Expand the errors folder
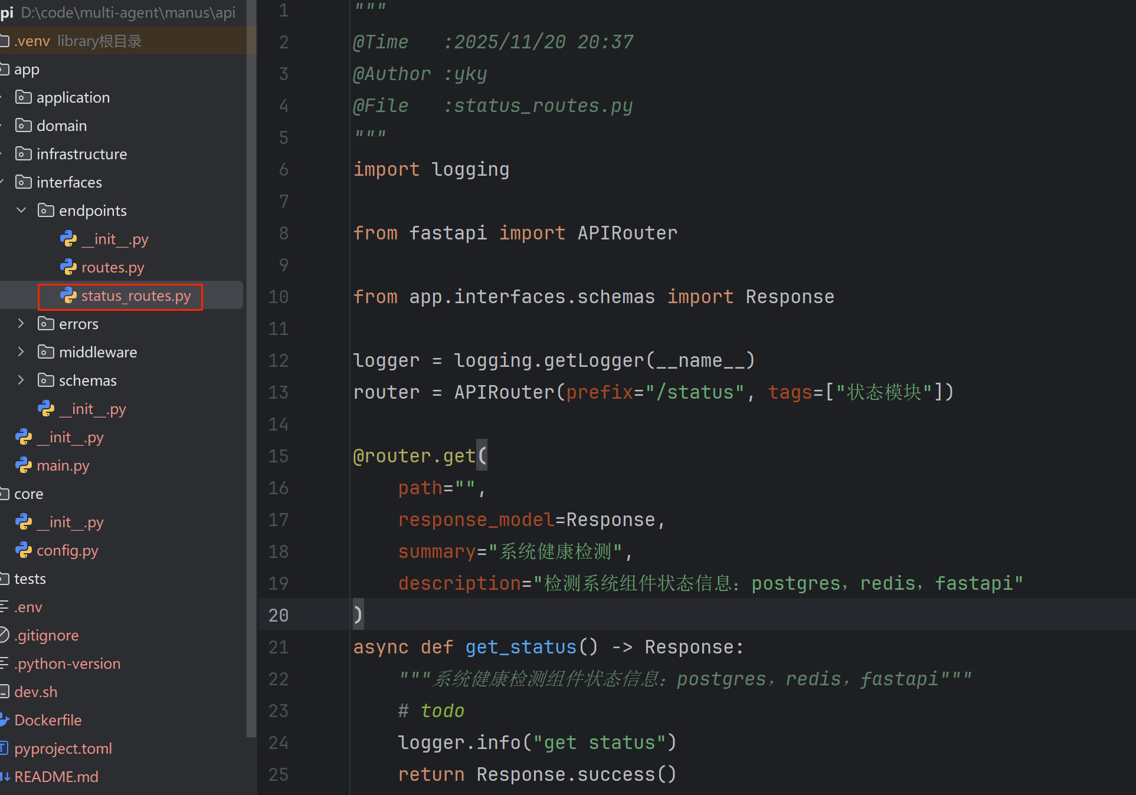This screenshot has width=1136, height=795. pos(21,324)
